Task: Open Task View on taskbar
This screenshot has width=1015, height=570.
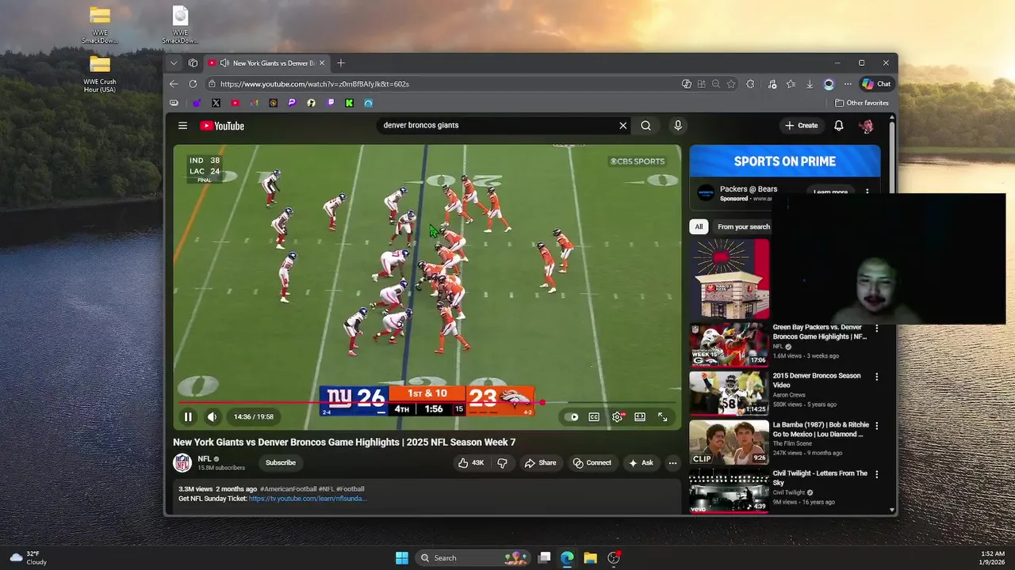Action: [544, 557]
